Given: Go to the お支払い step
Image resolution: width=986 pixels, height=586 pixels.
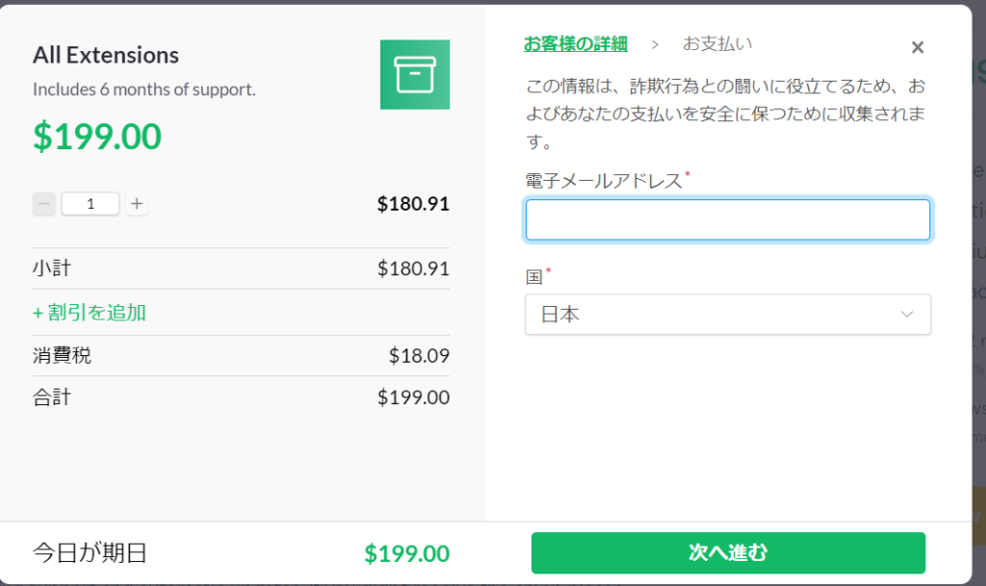Looking at the screenshot, I should [717, 43].
